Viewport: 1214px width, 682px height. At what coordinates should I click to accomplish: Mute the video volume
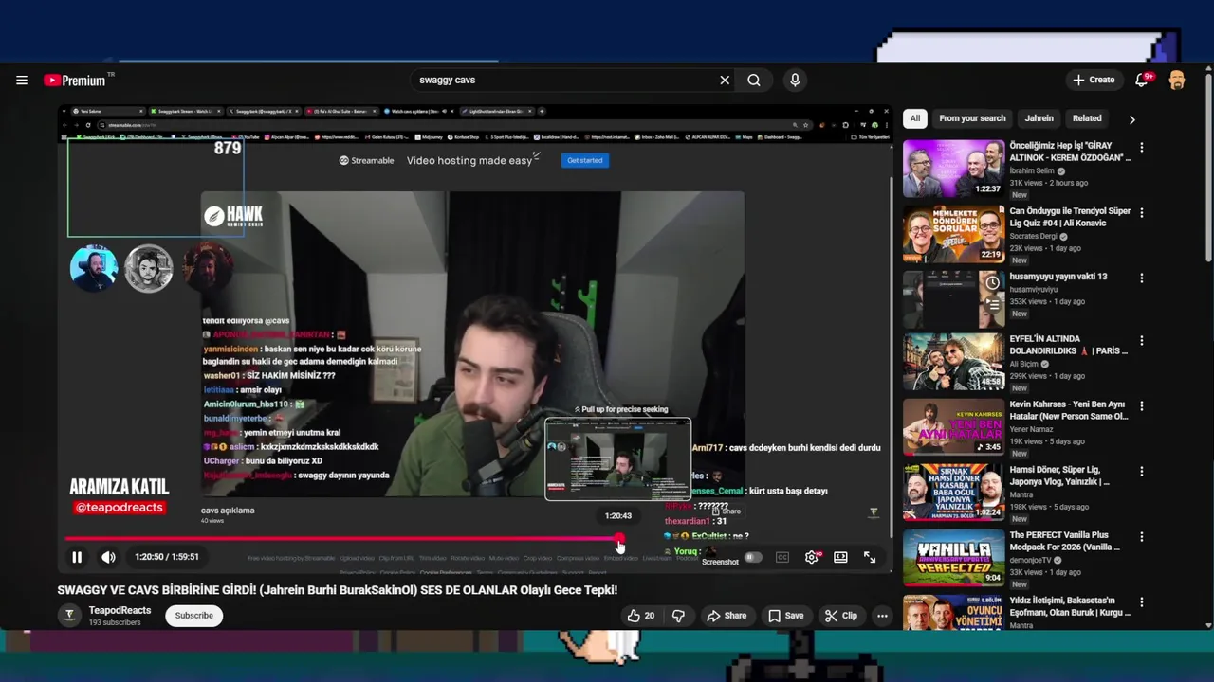tap(109, 557)
